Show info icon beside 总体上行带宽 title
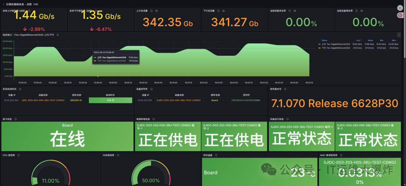 [x=29, y=11]
